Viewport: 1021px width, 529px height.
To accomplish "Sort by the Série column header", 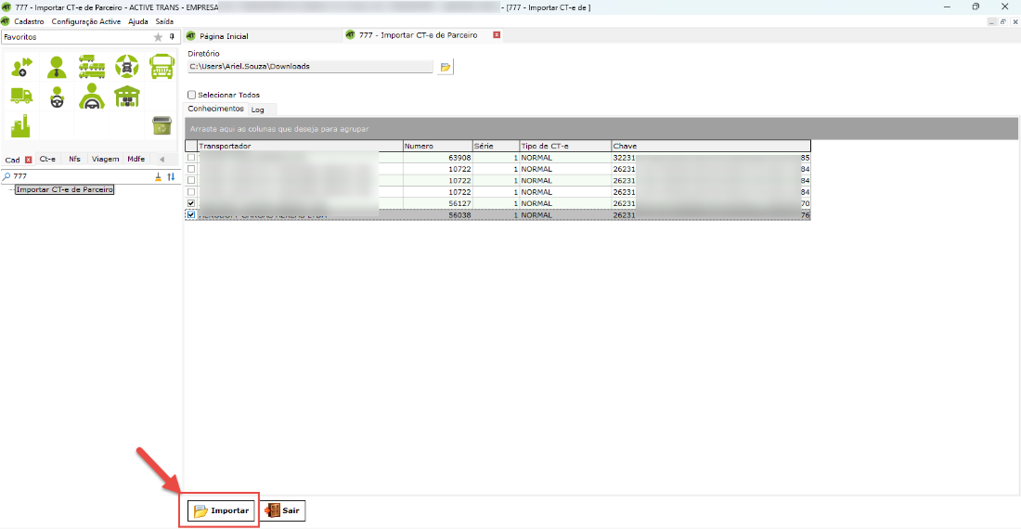I will 497,146.
